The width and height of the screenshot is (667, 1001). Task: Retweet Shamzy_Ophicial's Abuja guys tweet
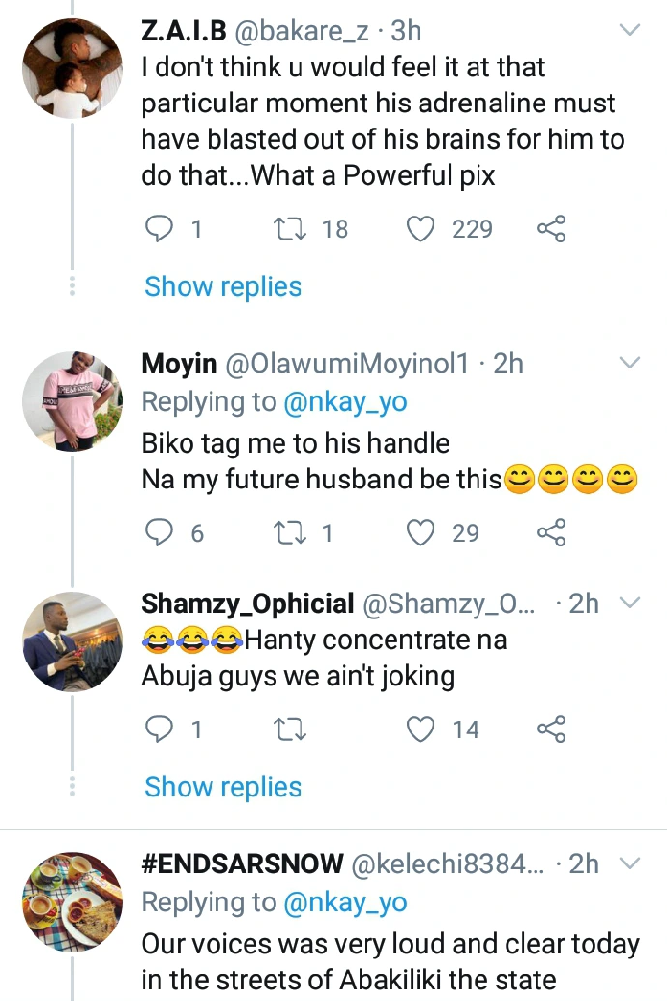click(x=287, y=729)
